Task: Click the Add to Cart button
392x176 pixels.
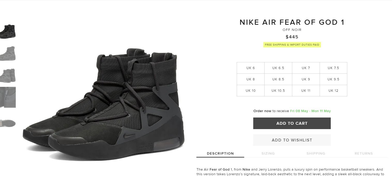Action: pyautogui.click(x=292, y=123)
